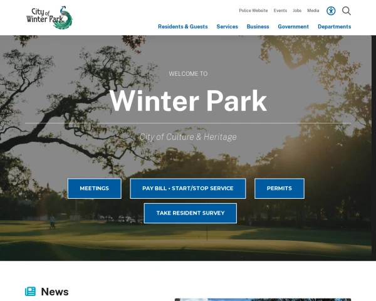Open the search magnifier icon
Image resolution: width=376 pixels, height=301 pixels.
point(347,11)
